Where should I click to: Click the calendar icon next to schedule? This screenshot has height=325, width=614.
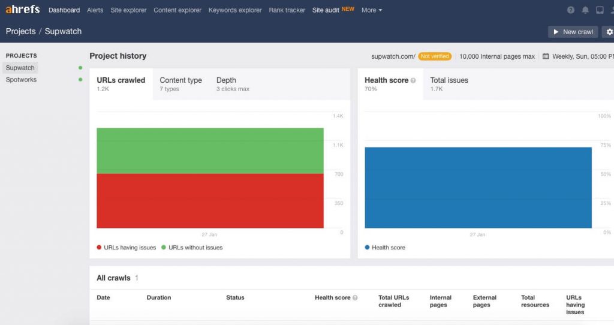(546, 56)
